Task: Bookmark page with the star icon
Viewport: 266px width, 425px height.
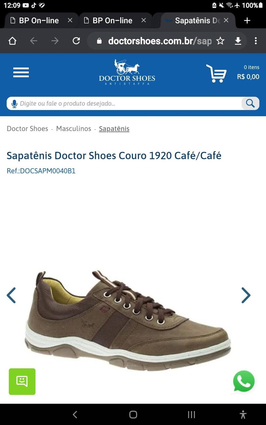Action: [220, 41]
